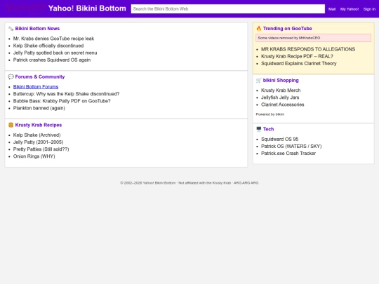
Task: Click "Onion Rings (WHY)" recipe
Action: coord(34,156)
